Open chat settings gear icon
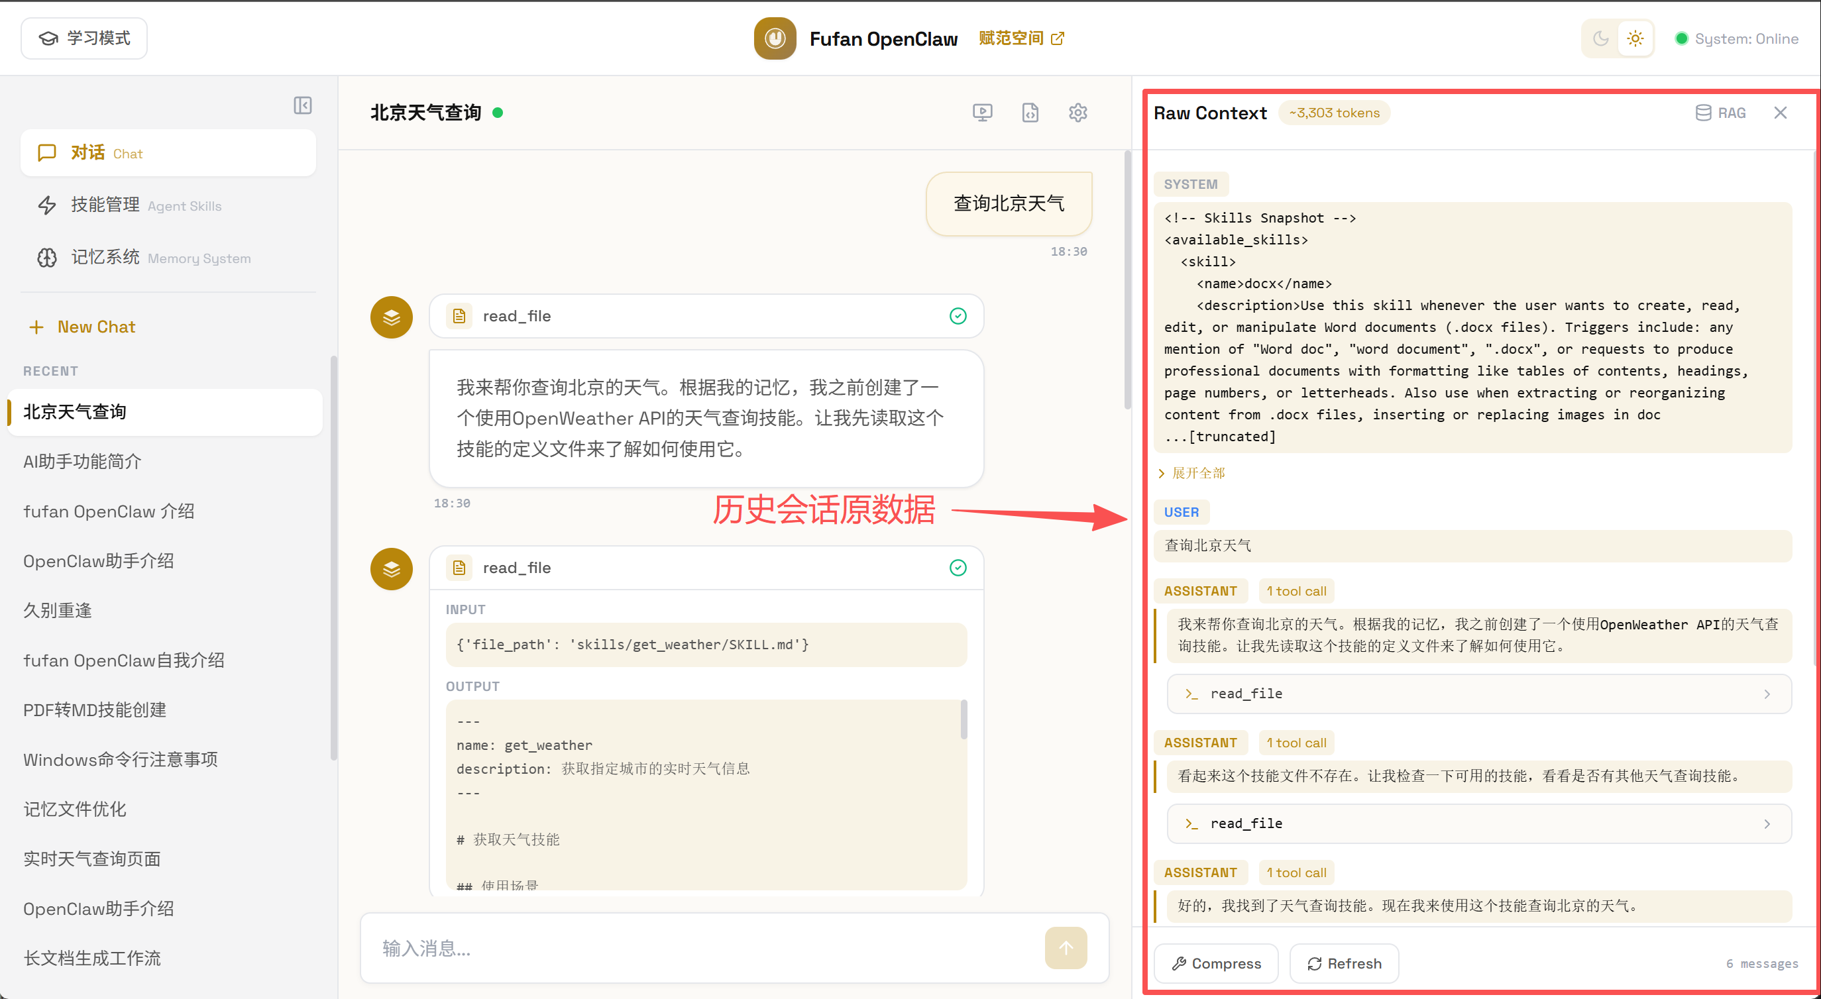Screen dimensions: 1821x999 (1077, 113)
